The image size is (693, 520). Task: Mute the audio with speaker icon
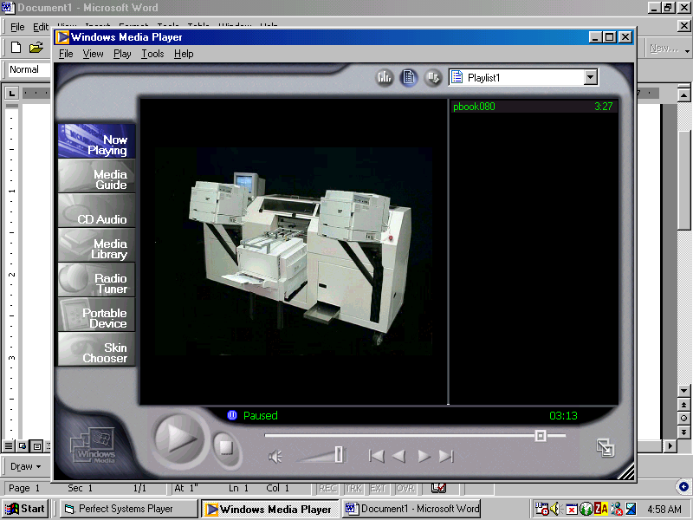[x=275, y=456]
